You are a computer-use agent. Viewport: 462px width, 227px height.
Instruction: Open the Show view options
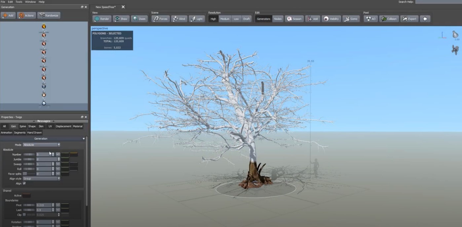coord(121,19)
